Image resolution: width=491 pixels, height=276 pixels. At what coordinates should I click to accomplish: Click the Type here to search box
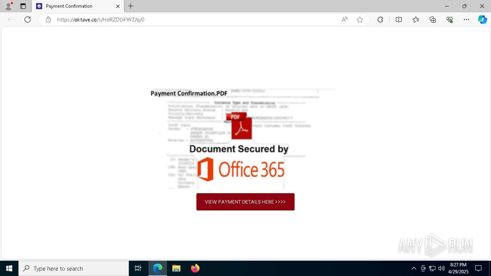[74, 268]
